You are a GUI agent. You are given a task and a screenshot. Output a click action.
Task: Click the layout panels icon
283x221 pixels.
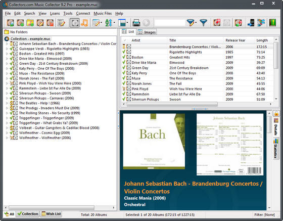pyautogui.click(x=122, y=23)
